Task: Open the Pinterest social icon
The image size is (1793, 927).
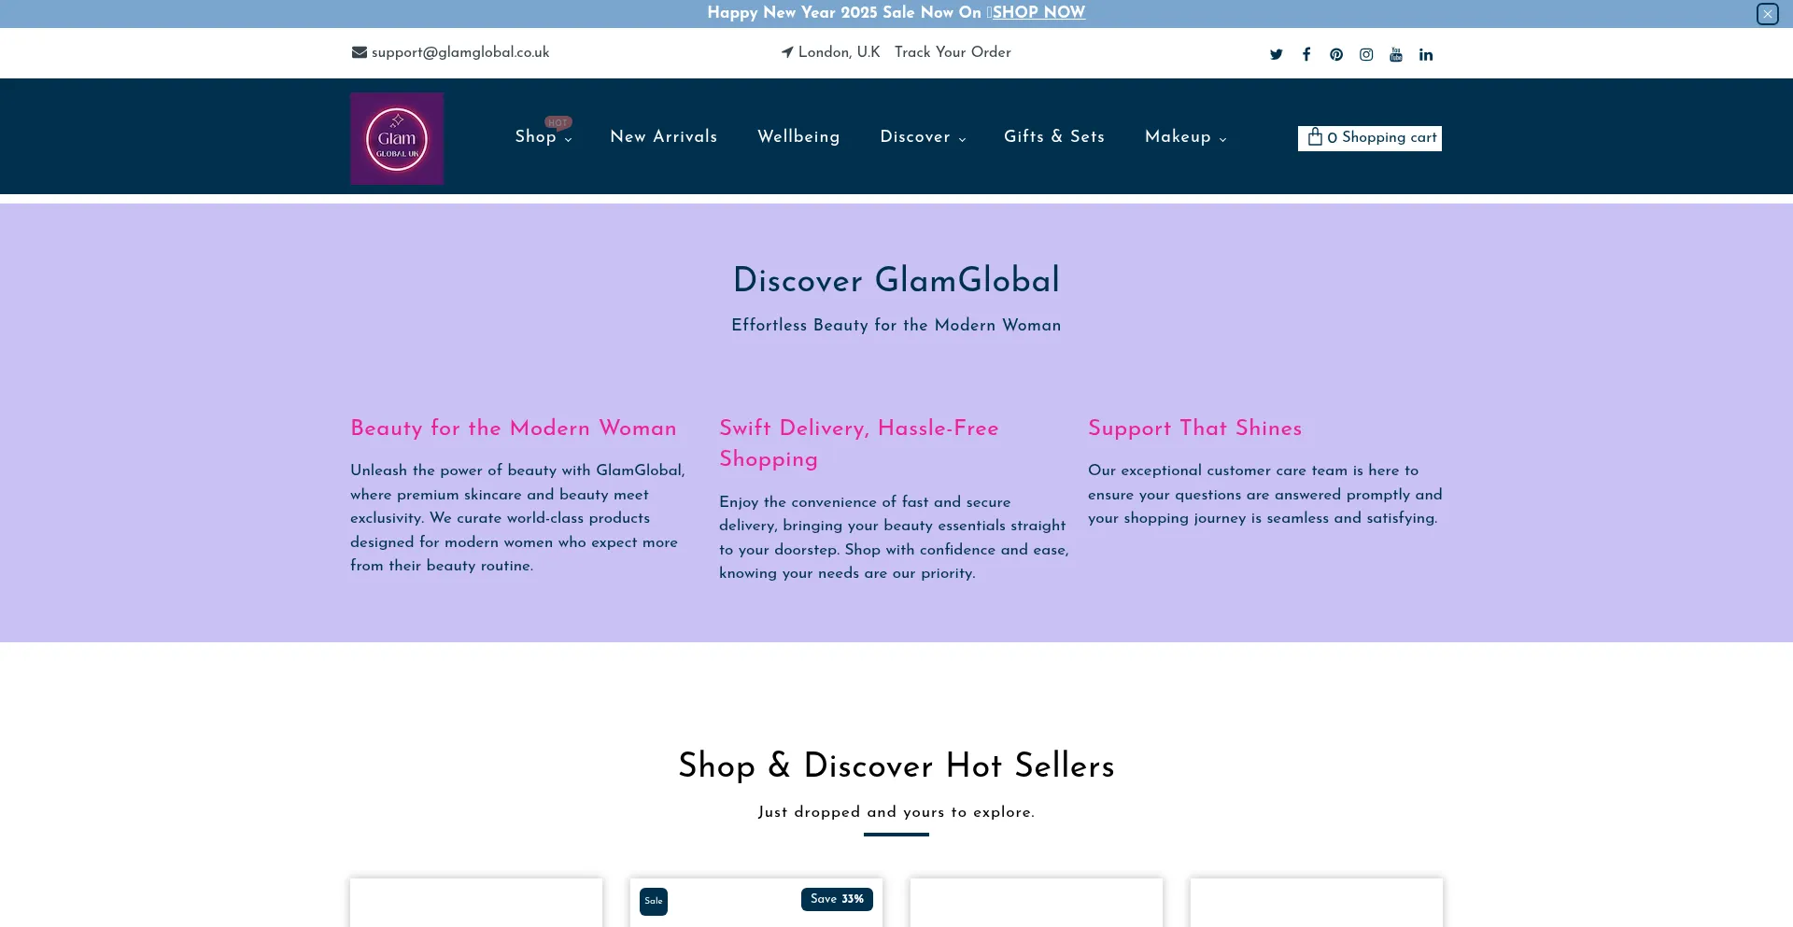Action: click(x=1336, y=55)
